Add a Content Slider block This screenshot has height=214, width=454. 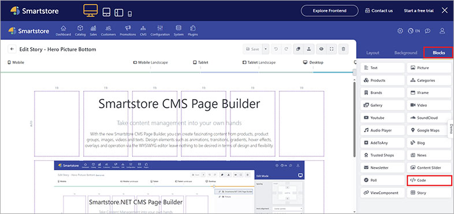point(429,168)
